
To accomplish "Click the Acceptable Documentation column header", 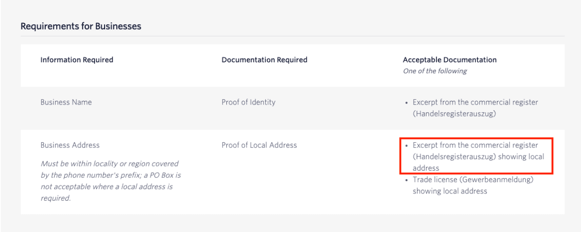I will click(x=450, y=60).
